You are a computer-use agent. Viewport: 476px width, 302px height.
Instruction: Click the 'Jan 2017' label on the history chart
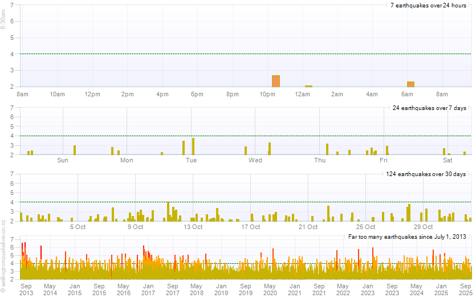[148, 289]
